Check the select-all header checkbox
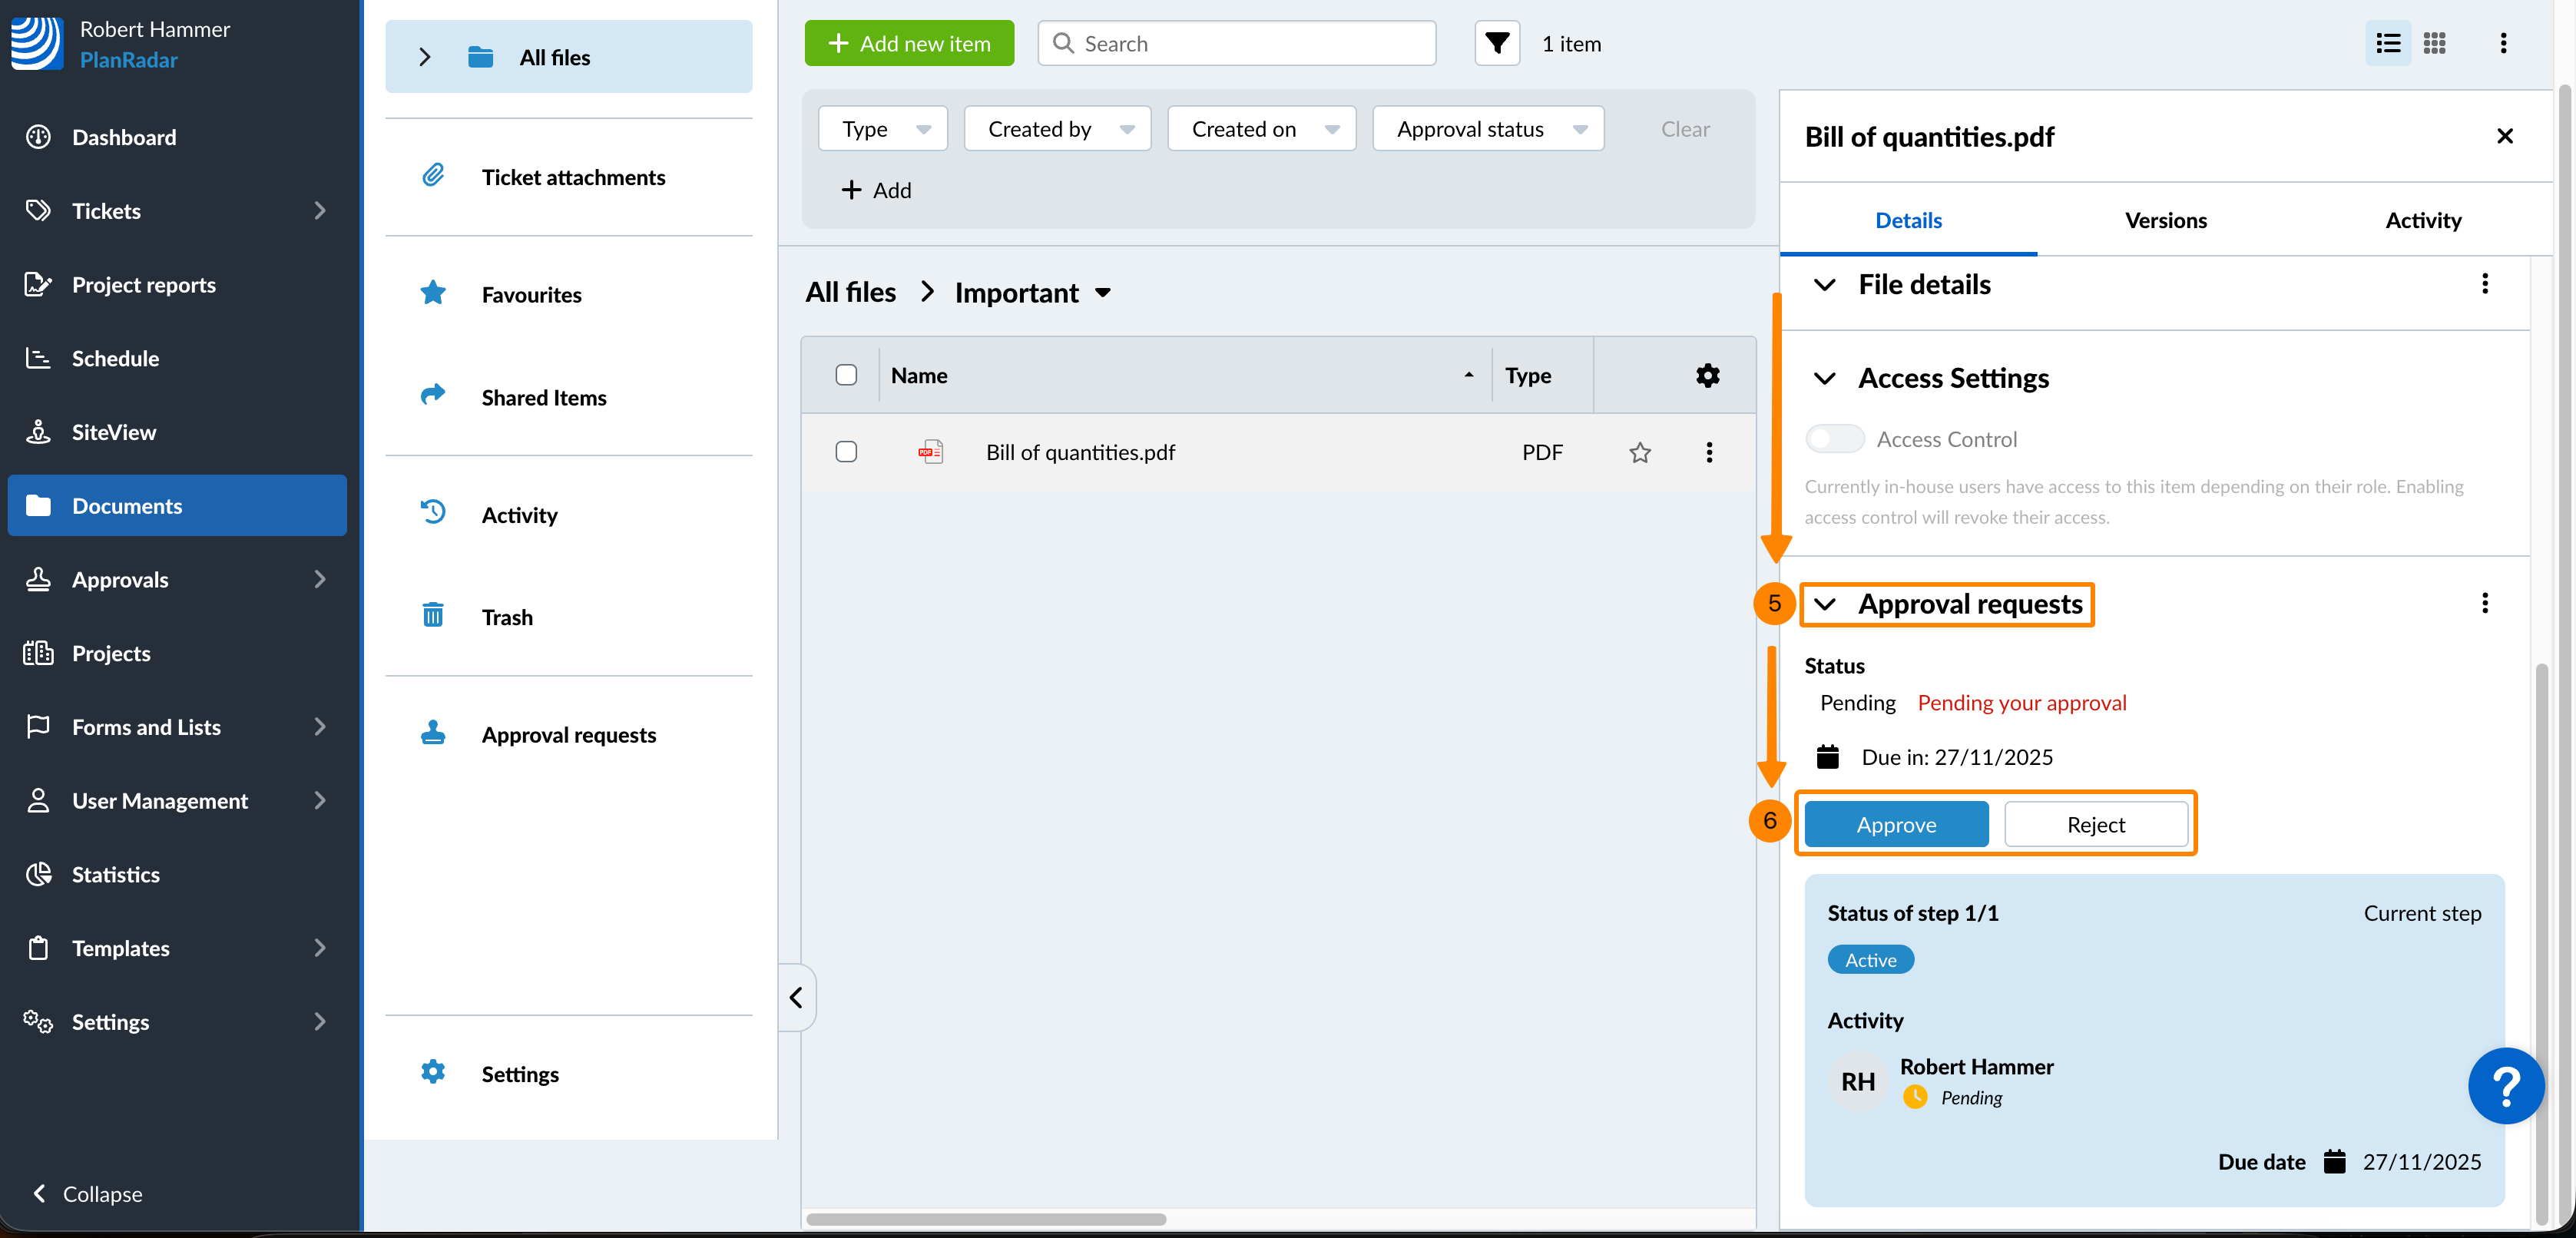 (846, 375)
